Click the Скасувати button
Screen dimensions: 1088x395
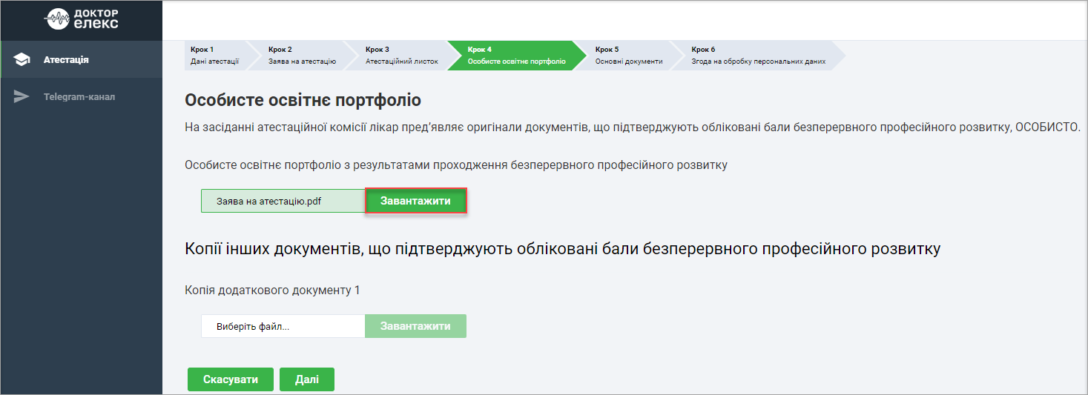pyautogui.click(x=231, y=379)
